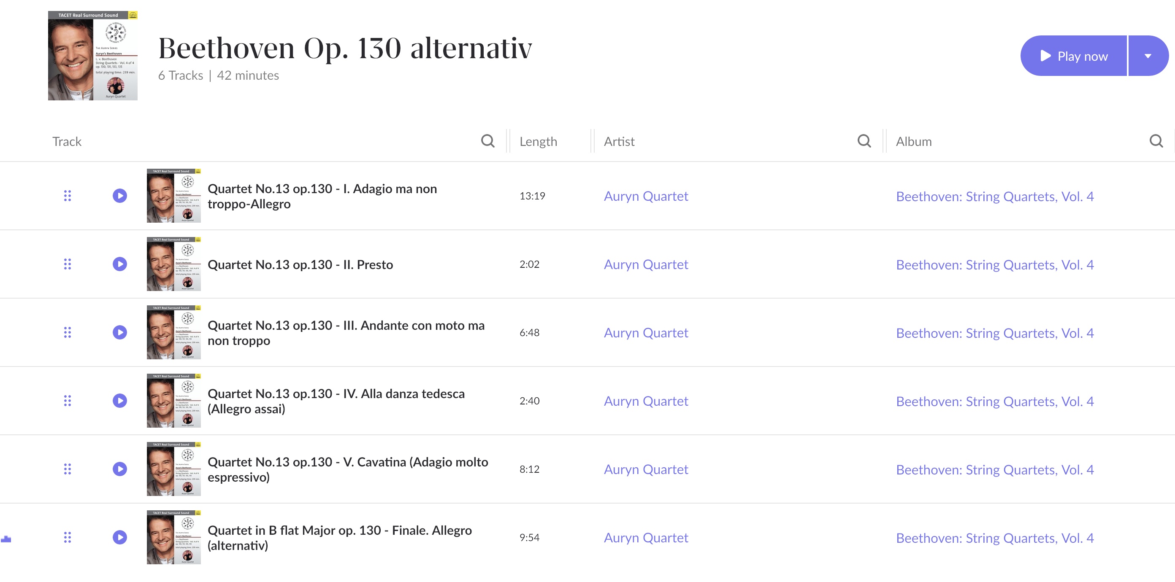Play the I. Adagio ma non troppo track
Screen dimensions: 1175x582
tap(120, 196)
